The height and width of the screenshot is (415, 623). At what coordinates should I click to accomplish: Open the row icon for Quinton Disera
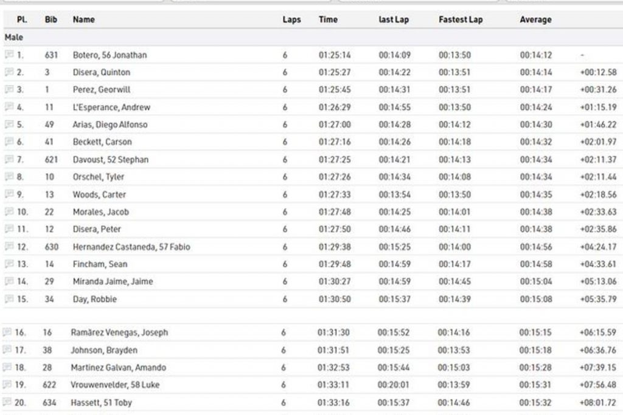coord(9,72)
